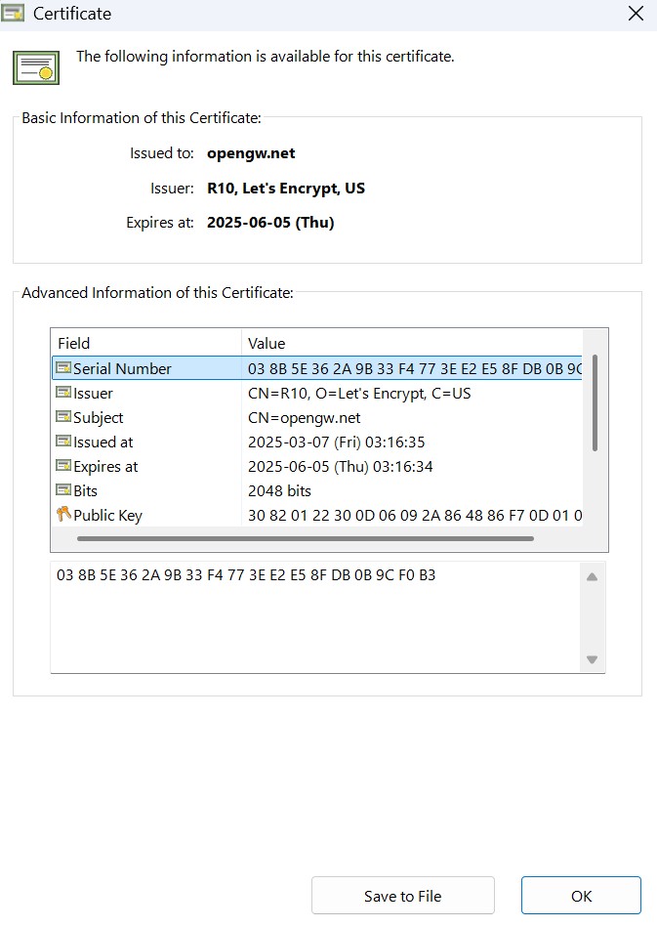This screenshot has height=927, width=657.
Task: Click the detail box scroll up arrow
Action: (x=592, y=577)
